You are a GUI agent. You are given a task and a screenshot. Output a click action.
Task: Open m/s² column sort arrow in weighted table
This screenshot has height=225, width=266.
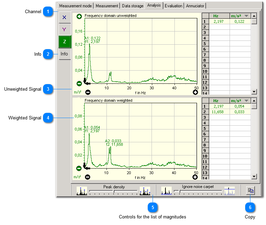tap(246, 101)
